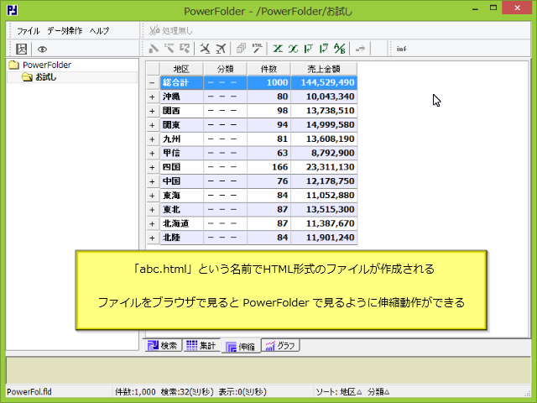Image resolution: width=537 pixels, height=403 pixels.
Task: Collapse the 総合計 row
Action: 152,83
